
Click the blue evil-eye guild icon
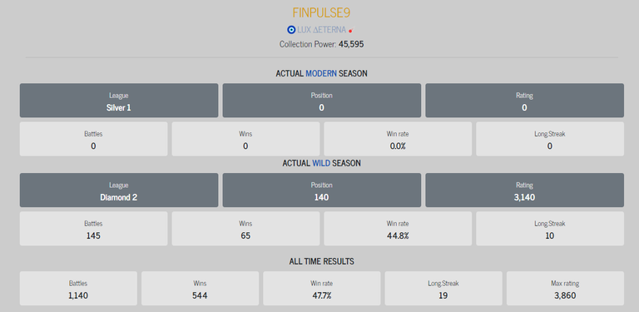pyautogui.click(x=291, y=30)
